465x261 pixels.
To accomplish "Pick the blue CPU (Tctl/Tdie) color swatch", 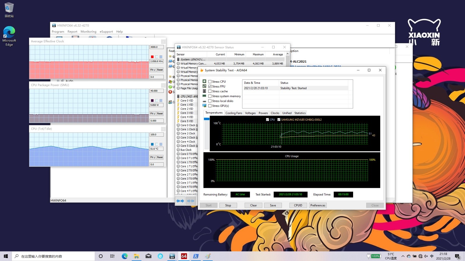I will click(x=152, y=144).
